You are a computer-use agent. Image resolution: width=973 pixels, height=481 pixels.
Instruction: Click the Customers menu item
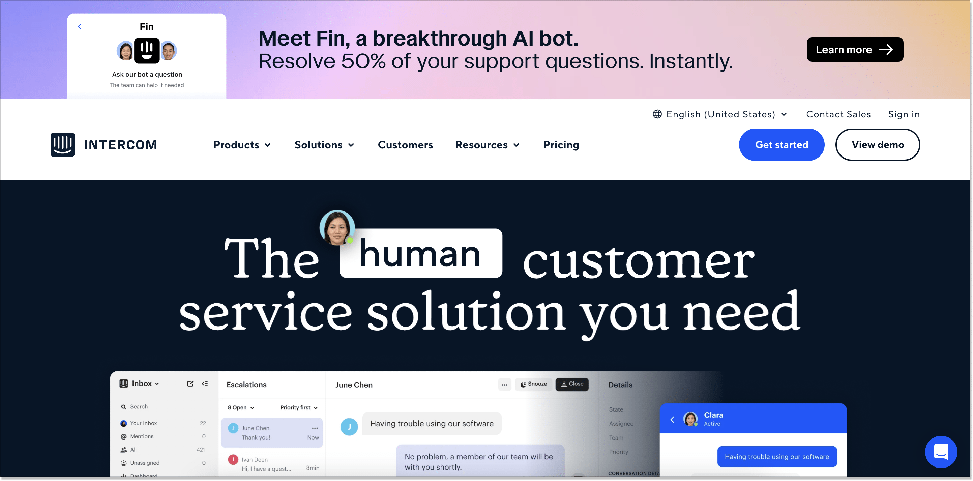tap(406, 145)
